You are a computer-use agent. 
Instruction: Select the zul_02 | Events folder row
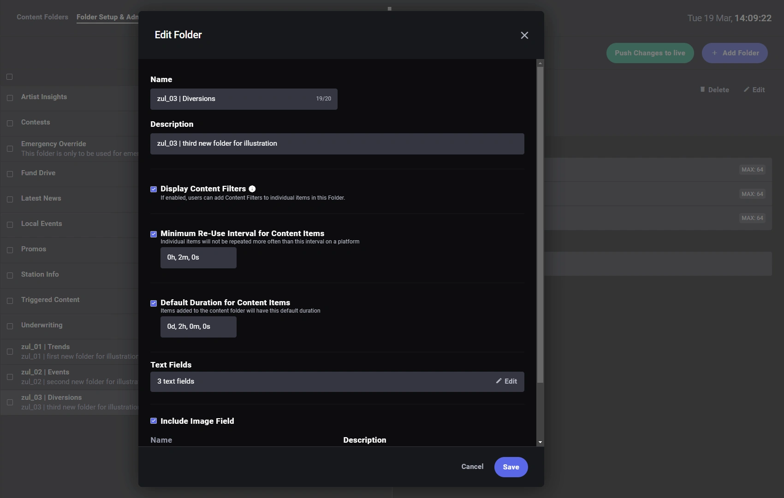(x=69, y=377)
